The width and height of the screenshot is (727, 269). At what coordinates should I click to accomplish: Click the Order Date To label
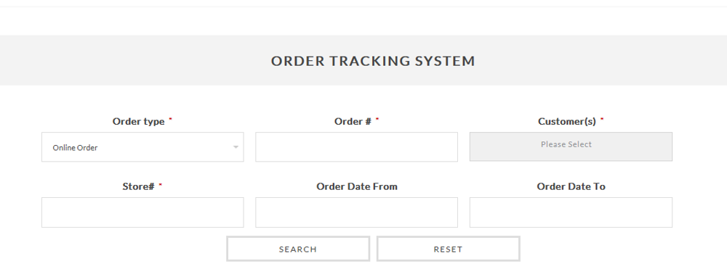coord(571,187)
